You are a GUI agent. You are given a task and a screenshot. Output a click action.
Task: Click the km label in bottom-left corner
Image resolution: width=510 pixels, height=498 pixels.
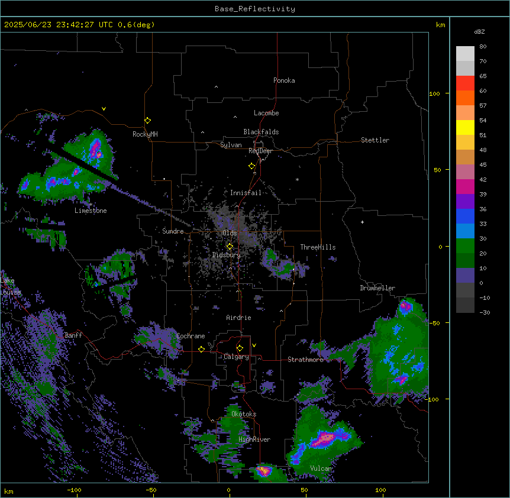[x=9, y=491]
